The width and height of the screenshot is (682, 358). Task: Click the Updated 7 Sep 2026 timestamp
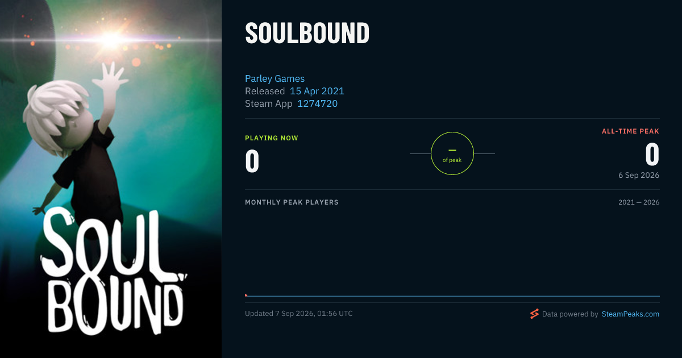click(x=299, y=314)
